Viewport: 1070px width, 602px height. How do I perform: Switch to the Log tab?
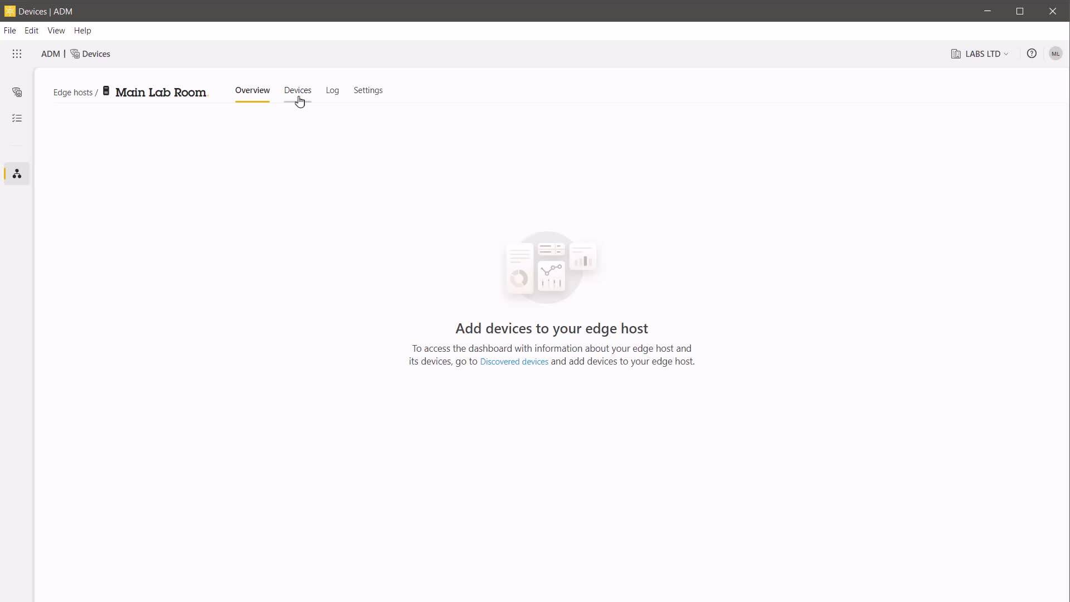pos(332,90)
